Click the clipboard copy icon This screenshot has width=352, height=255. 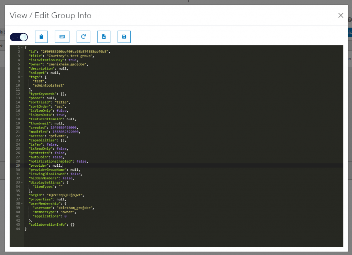click(x=41, y=37)
